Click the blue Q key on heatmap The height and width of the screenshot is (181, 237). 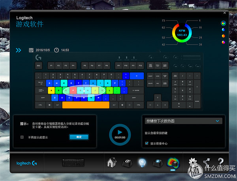pyautogui.click(x=49, y=83)
